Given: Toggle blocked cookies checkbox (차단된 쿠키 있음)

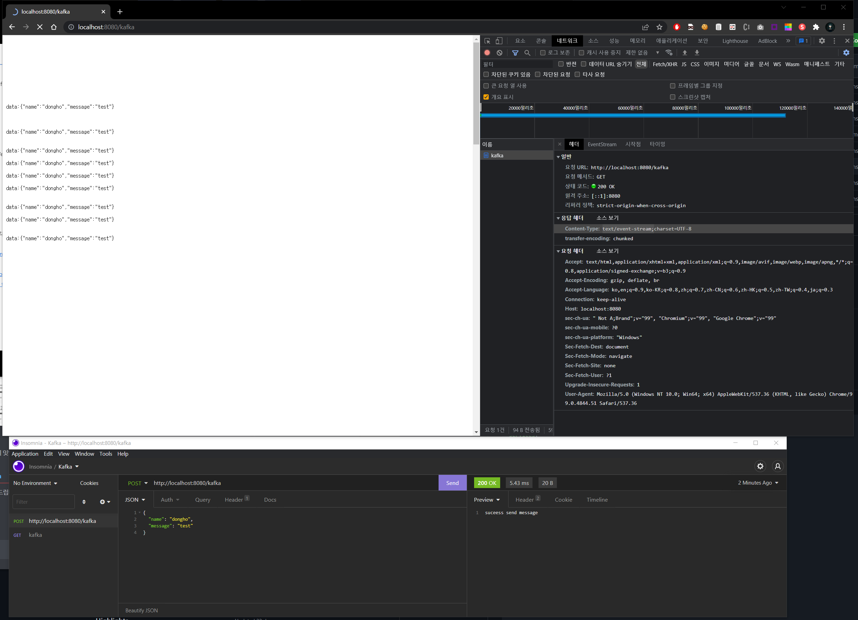Looking at the screenshot, I should (486, 74).
